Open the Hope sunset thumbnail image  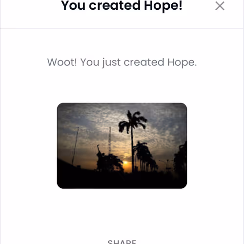122,145
